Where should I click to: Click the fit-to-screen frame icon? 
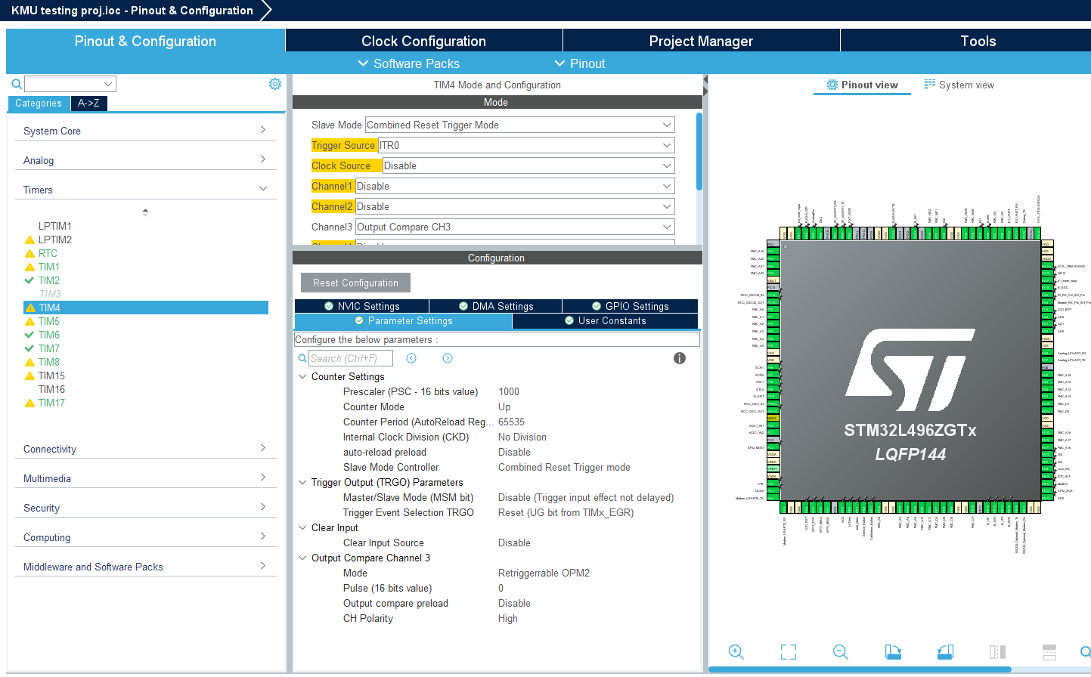pos(789,652)
